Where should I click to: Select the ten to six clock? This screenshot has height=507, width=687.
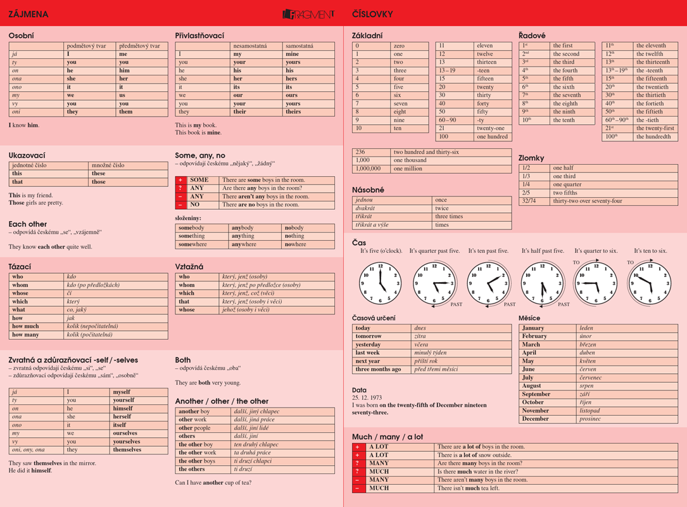tap(649, 282)
